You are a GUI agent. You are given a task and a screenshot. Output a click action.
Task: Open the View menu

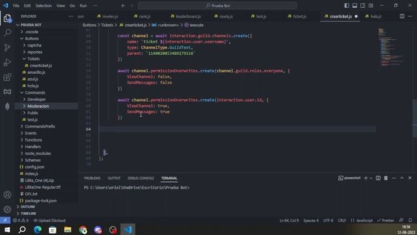click(x=61, y=6)
